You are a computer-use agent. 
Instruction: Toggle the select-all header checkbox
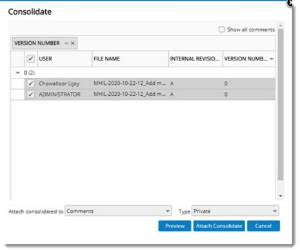tap(31, 59)
